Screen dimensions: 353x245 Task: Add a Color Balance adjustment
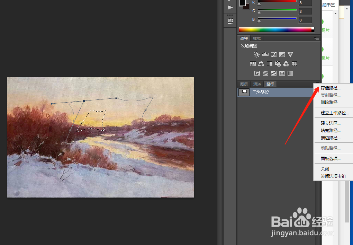261,64
